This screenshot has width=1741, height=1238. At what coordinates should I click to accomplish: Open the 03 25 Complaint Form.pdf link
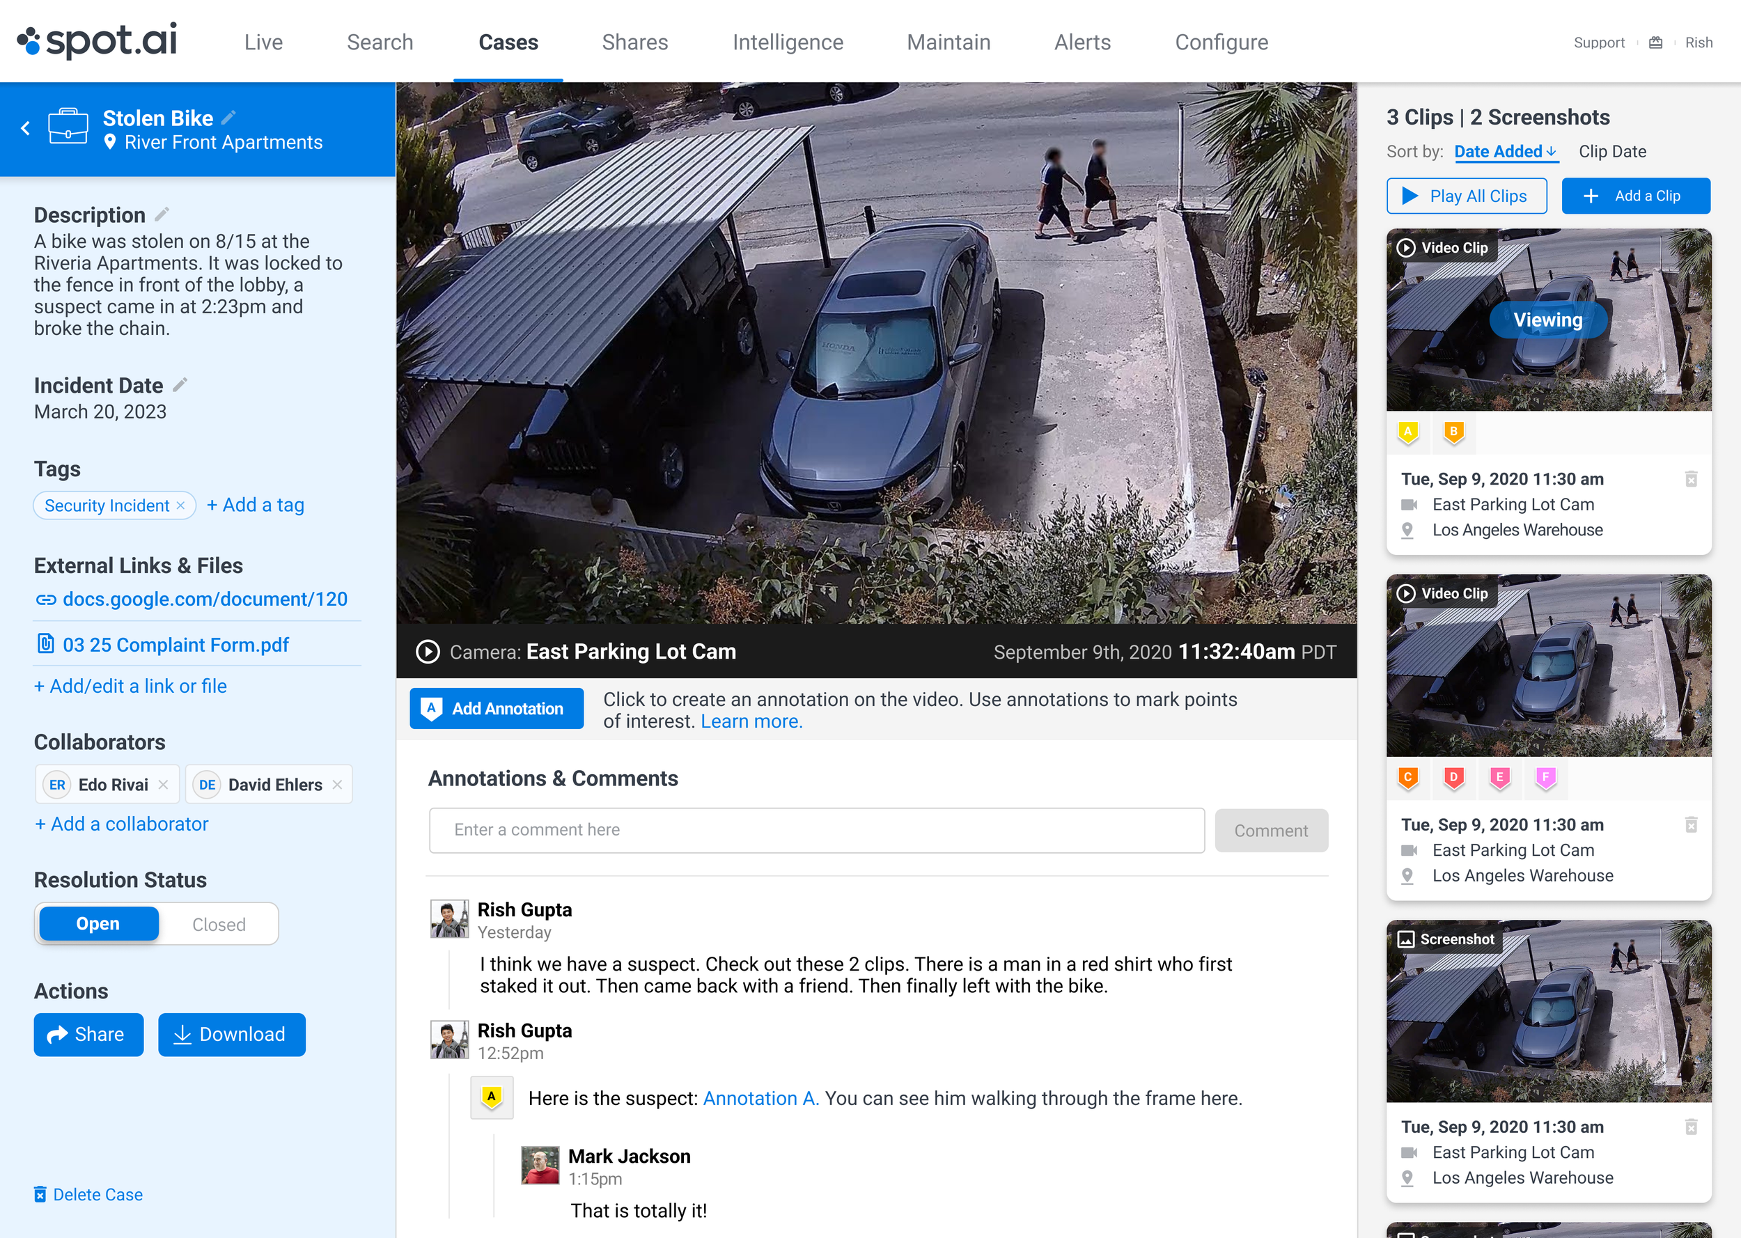click(x=175, y=645)
